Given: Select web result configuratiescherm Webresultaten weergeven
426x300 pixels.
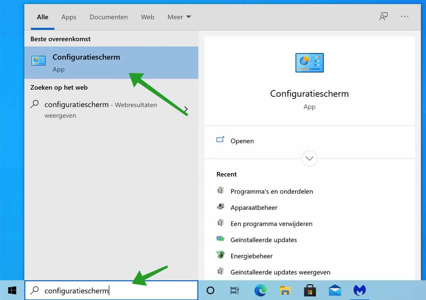Looking at the screenshot, I should (x=111, y=110).
